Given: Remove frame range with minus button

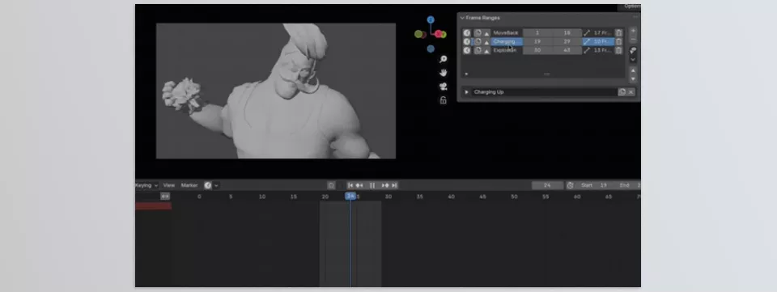Looking at the screenshot, I should 633,39.
